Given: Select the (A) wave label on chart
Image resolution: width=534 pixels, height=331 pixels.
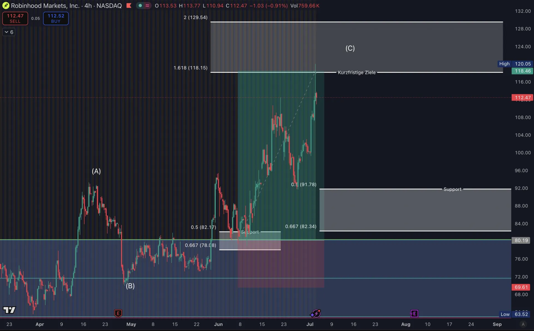Looking at the screenshot, I should point(96,171).
